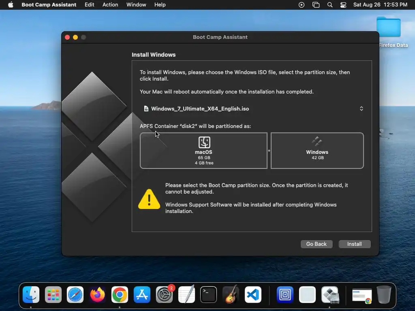Image resolution: width=415 pixels, height=311 pixels.
Task: Open Launchpad from the Dock
Action: [53, 295]
